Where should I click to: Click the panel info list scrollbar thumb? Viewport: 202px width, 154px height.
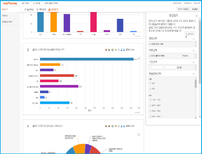coord(196,84)
